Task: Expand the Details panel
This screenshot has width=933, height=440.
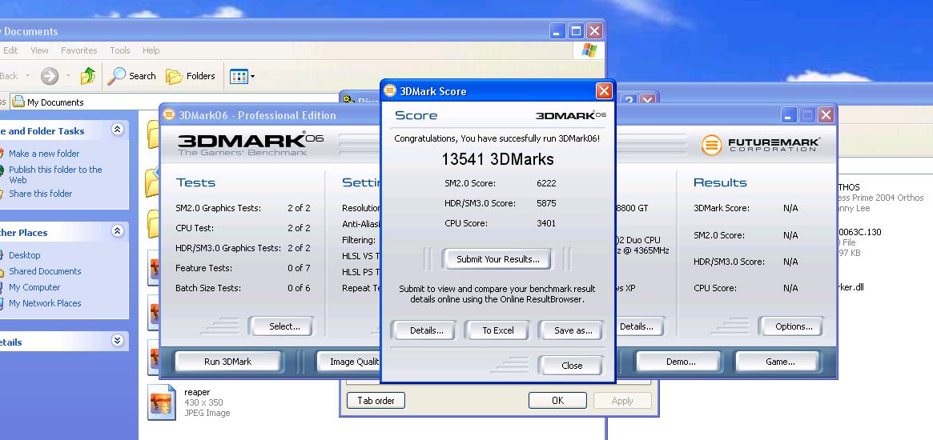Action: pyautogui.click(x=118, y=341)
